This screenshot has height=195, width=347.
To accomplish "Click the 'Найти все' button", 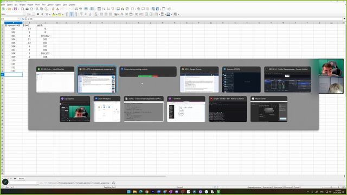I will pos(52,183).
